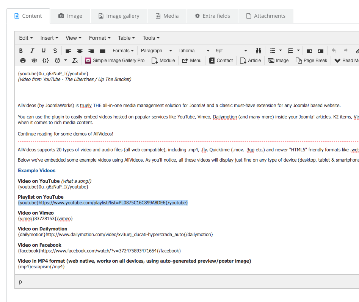
Task: Open the 9pt font size dropdown
Action: (232, 51)
